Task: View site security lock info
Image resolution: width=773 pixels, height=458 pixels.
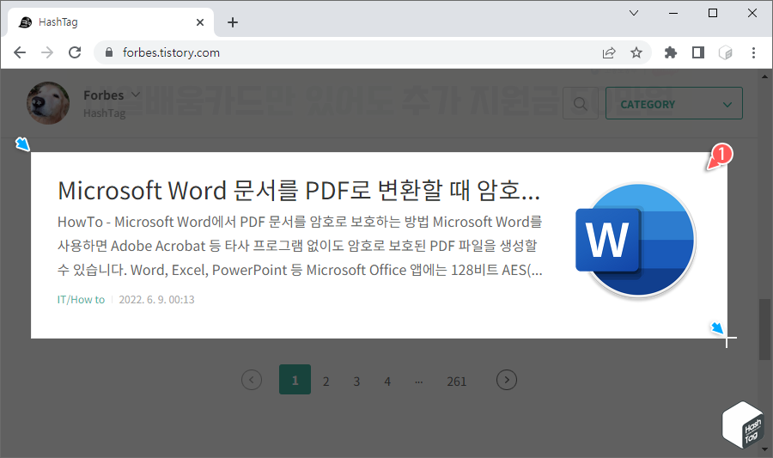Action: click(x=109, y=52)
